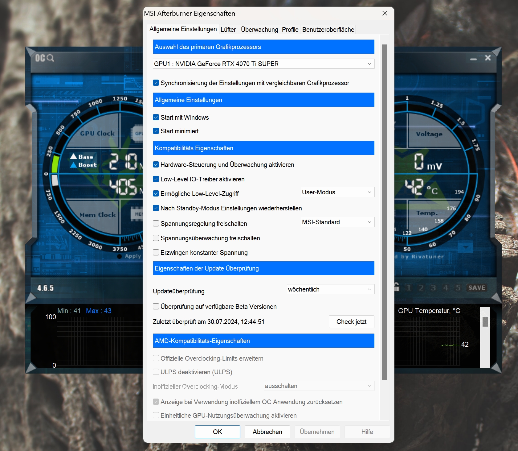518x451 pixels.
Task: Toggle Nach Standby-Modus Einstellungen wiederherstellen
Action: [x=156, y=208]
